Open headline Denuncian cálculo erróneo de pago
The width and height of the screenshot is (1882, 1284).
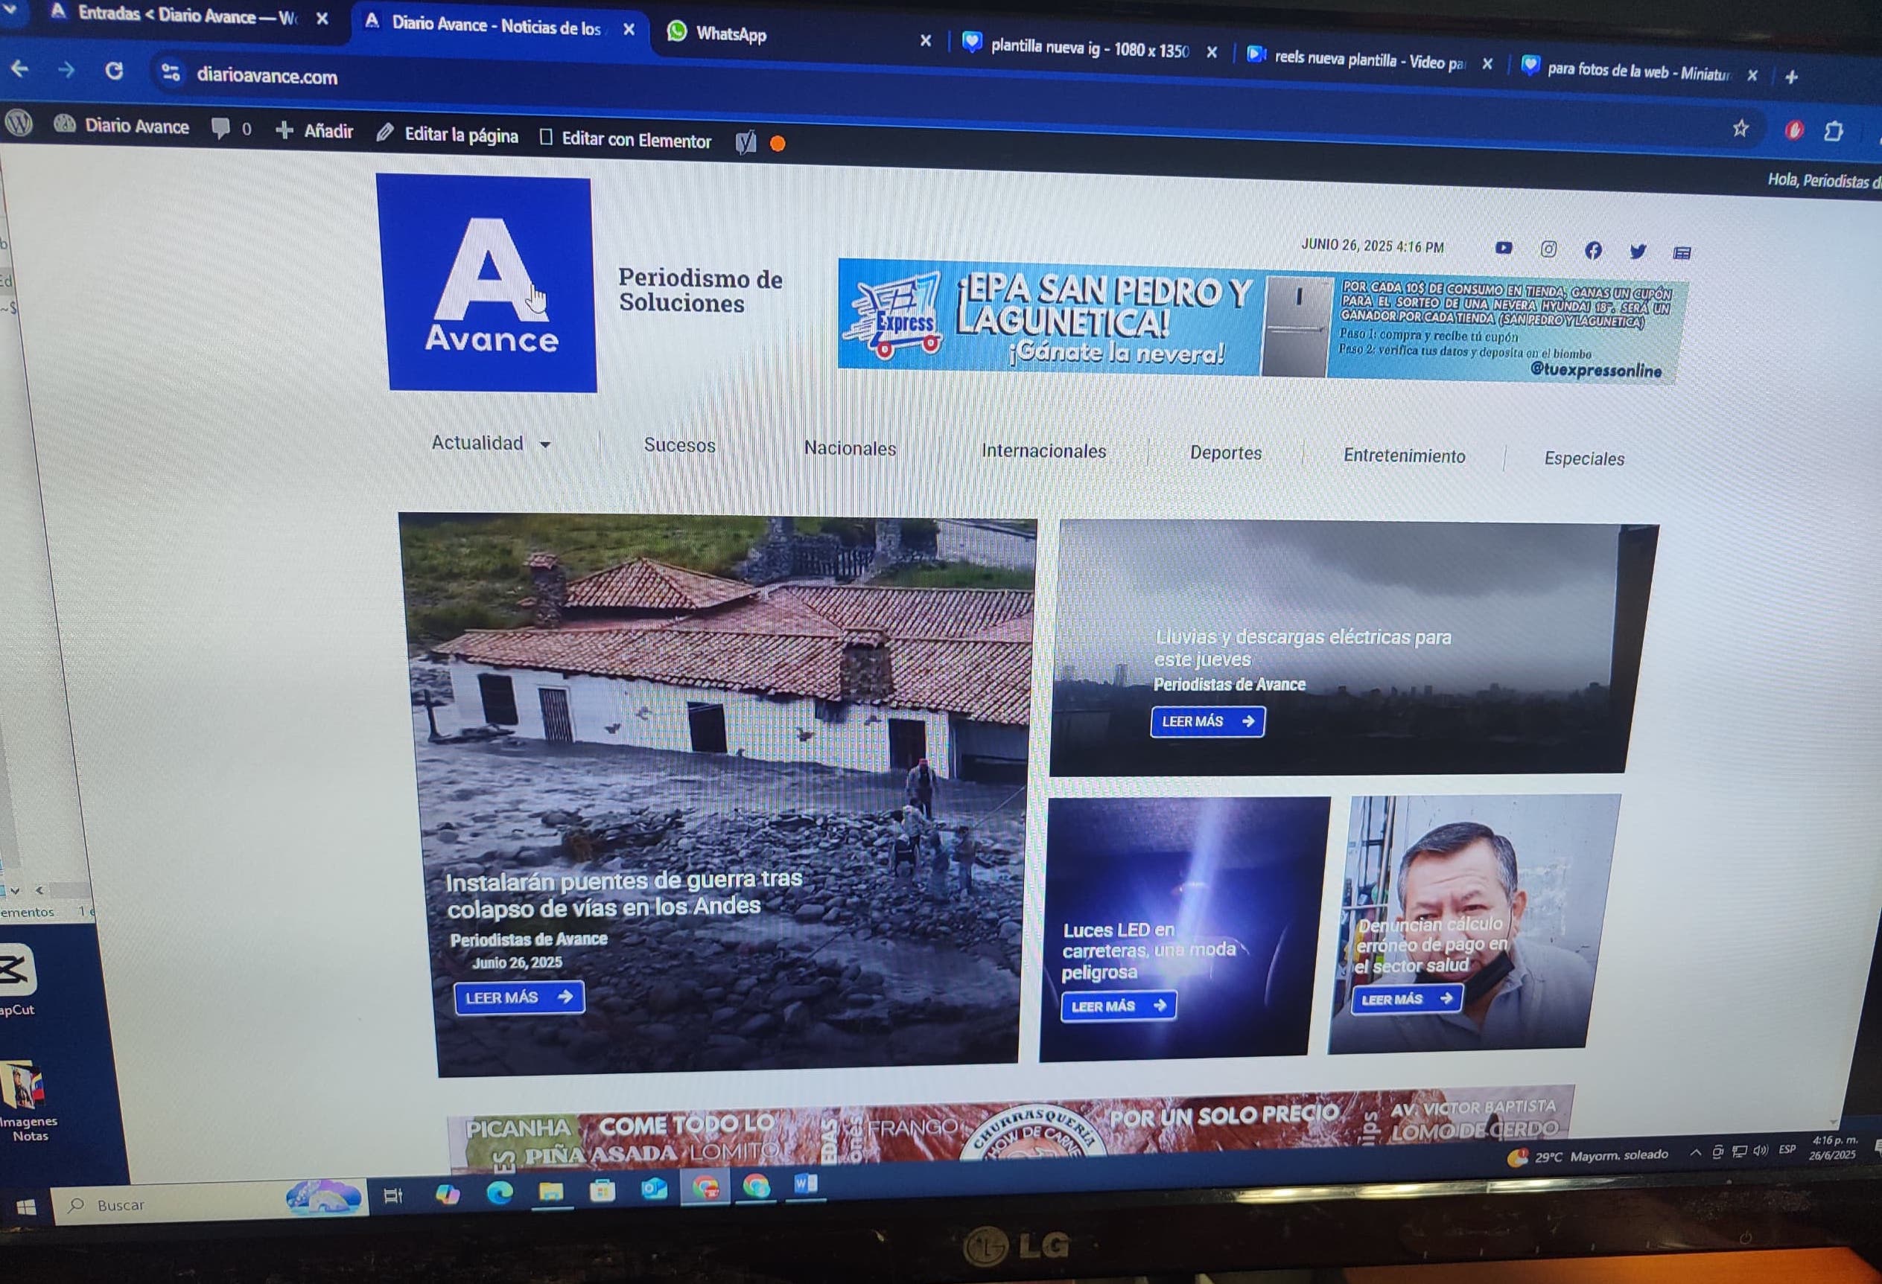coord(1431,945)
